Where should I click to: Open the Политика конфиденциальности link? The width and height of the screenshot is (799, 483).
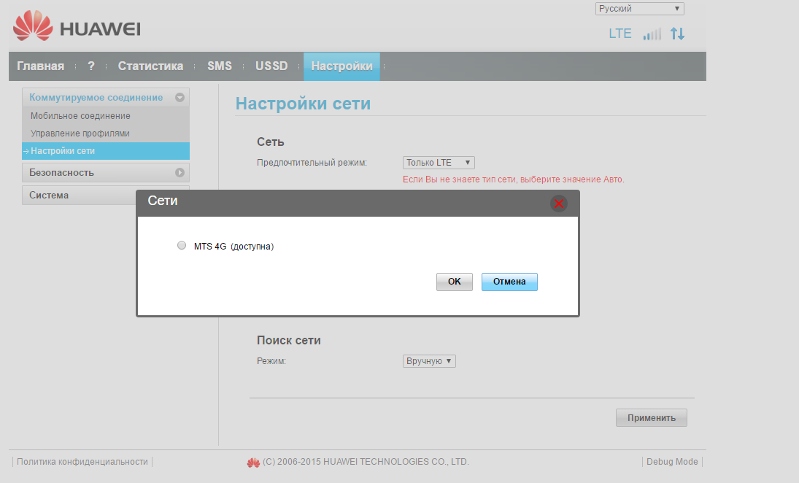pos(82,462)
